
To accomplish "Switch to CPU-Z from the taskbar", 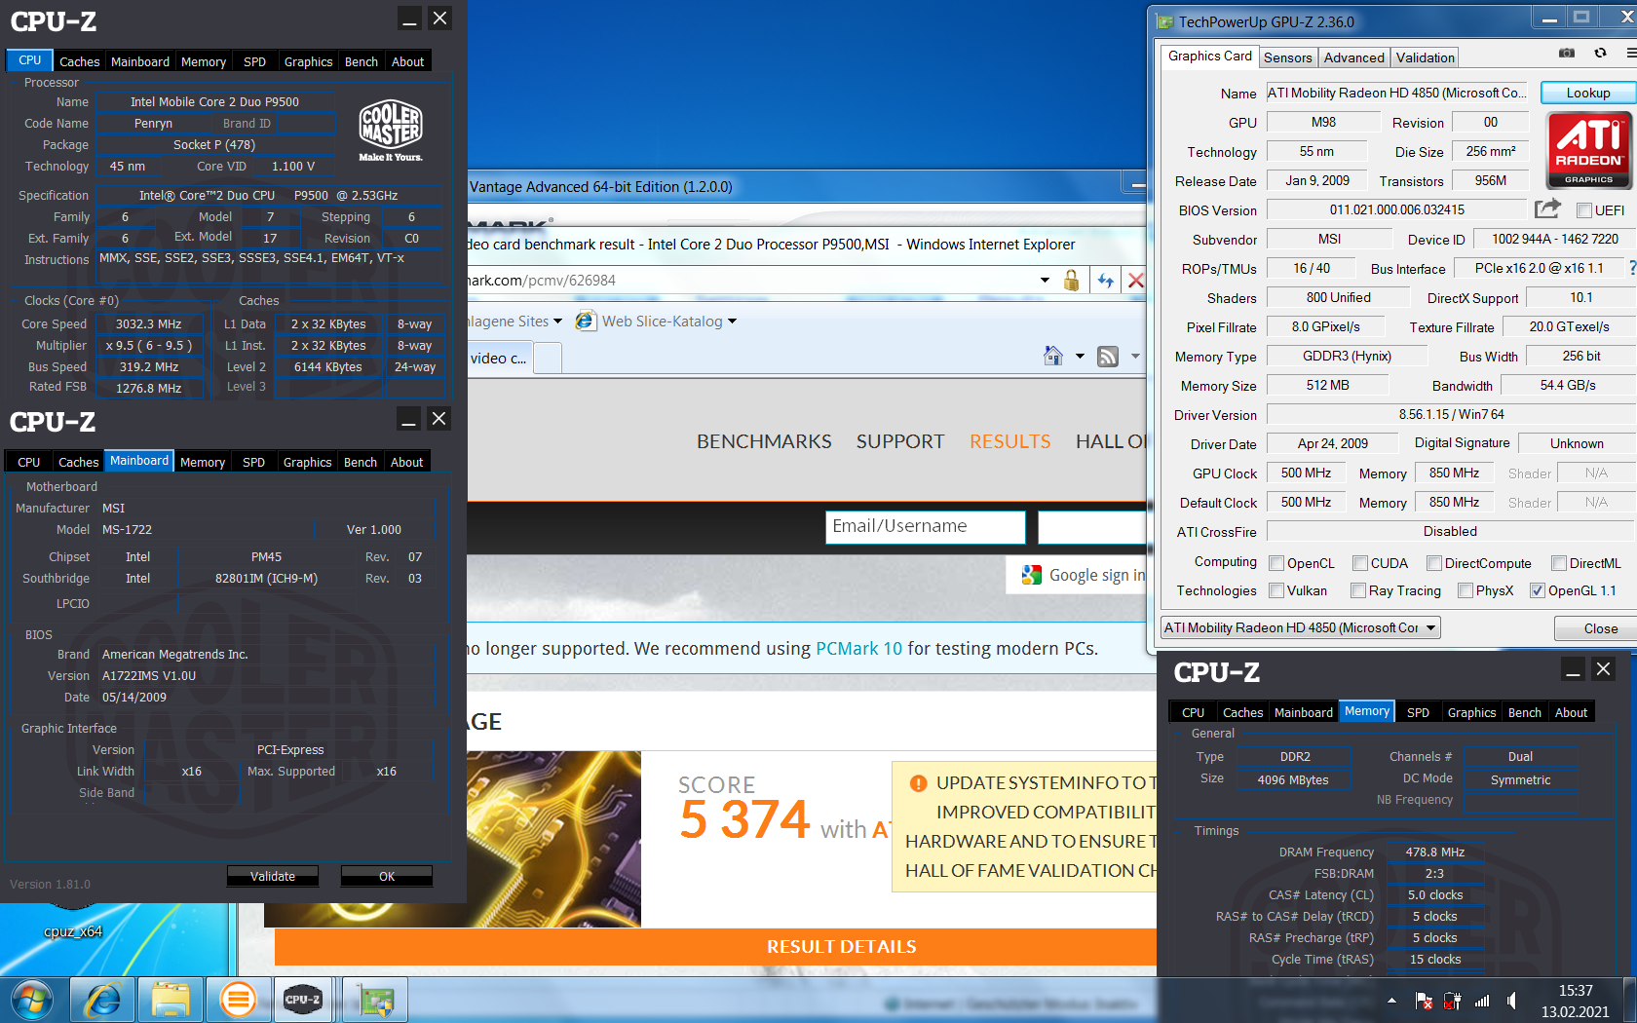I will pos(304,1000).
